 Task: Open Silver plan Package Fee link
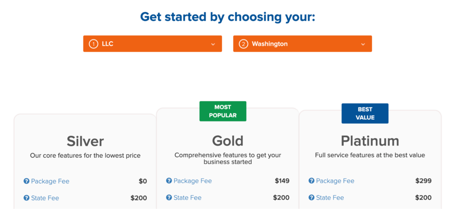tap(50, 181)
